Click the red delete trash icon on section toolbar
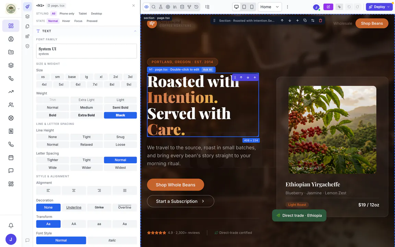Screen dimensions: 395x247 point(321,21)
